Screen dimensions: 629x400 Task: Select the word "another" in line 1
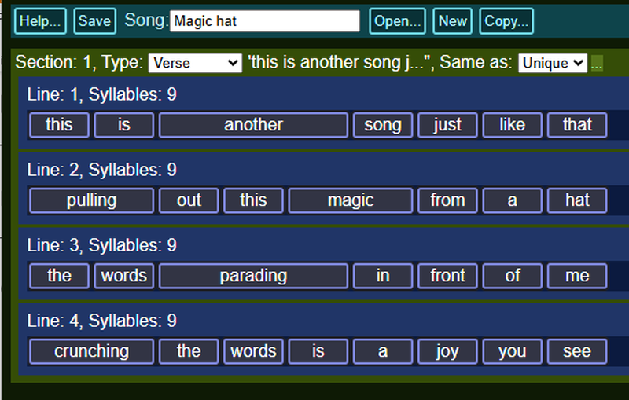point(253,125)
